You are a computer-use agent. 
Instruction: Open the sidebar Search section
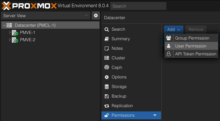(131, 29)
